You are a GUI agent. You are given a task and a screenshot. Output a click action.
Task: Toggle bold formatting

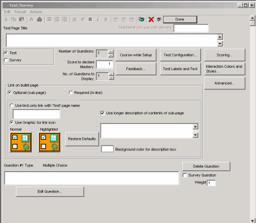pos(91,19)
